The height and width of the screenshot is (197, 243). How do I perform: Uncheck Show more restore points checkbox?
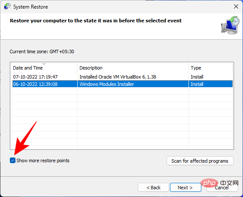click(12, 161)
